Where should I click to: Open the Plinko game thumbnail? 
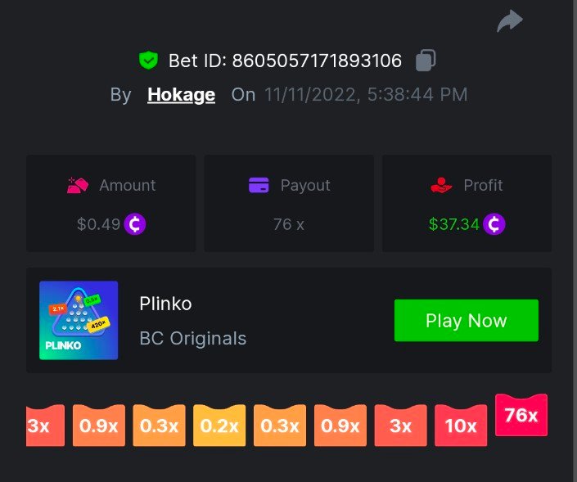(x=79, y=320)
